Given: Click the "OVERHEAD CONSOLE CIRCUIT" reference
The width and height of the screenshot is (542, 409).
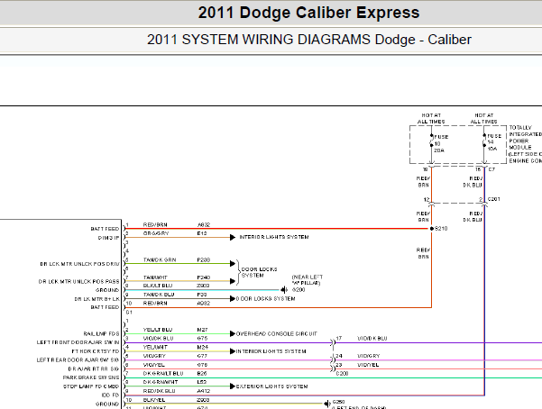Looking at the screenshot, I should point(277,333).
